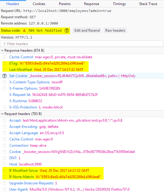The width and height of the screenshot is (164, 193).
Task: Select the Remote address 127.0.0.1:3000 value
Action: click(43, 23)
